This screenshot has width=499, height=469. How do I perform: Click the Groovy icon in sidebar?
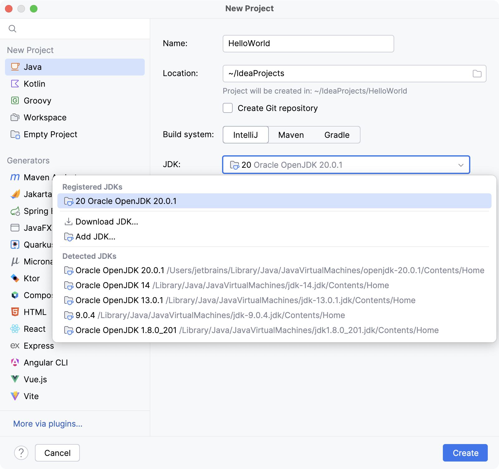15,100
